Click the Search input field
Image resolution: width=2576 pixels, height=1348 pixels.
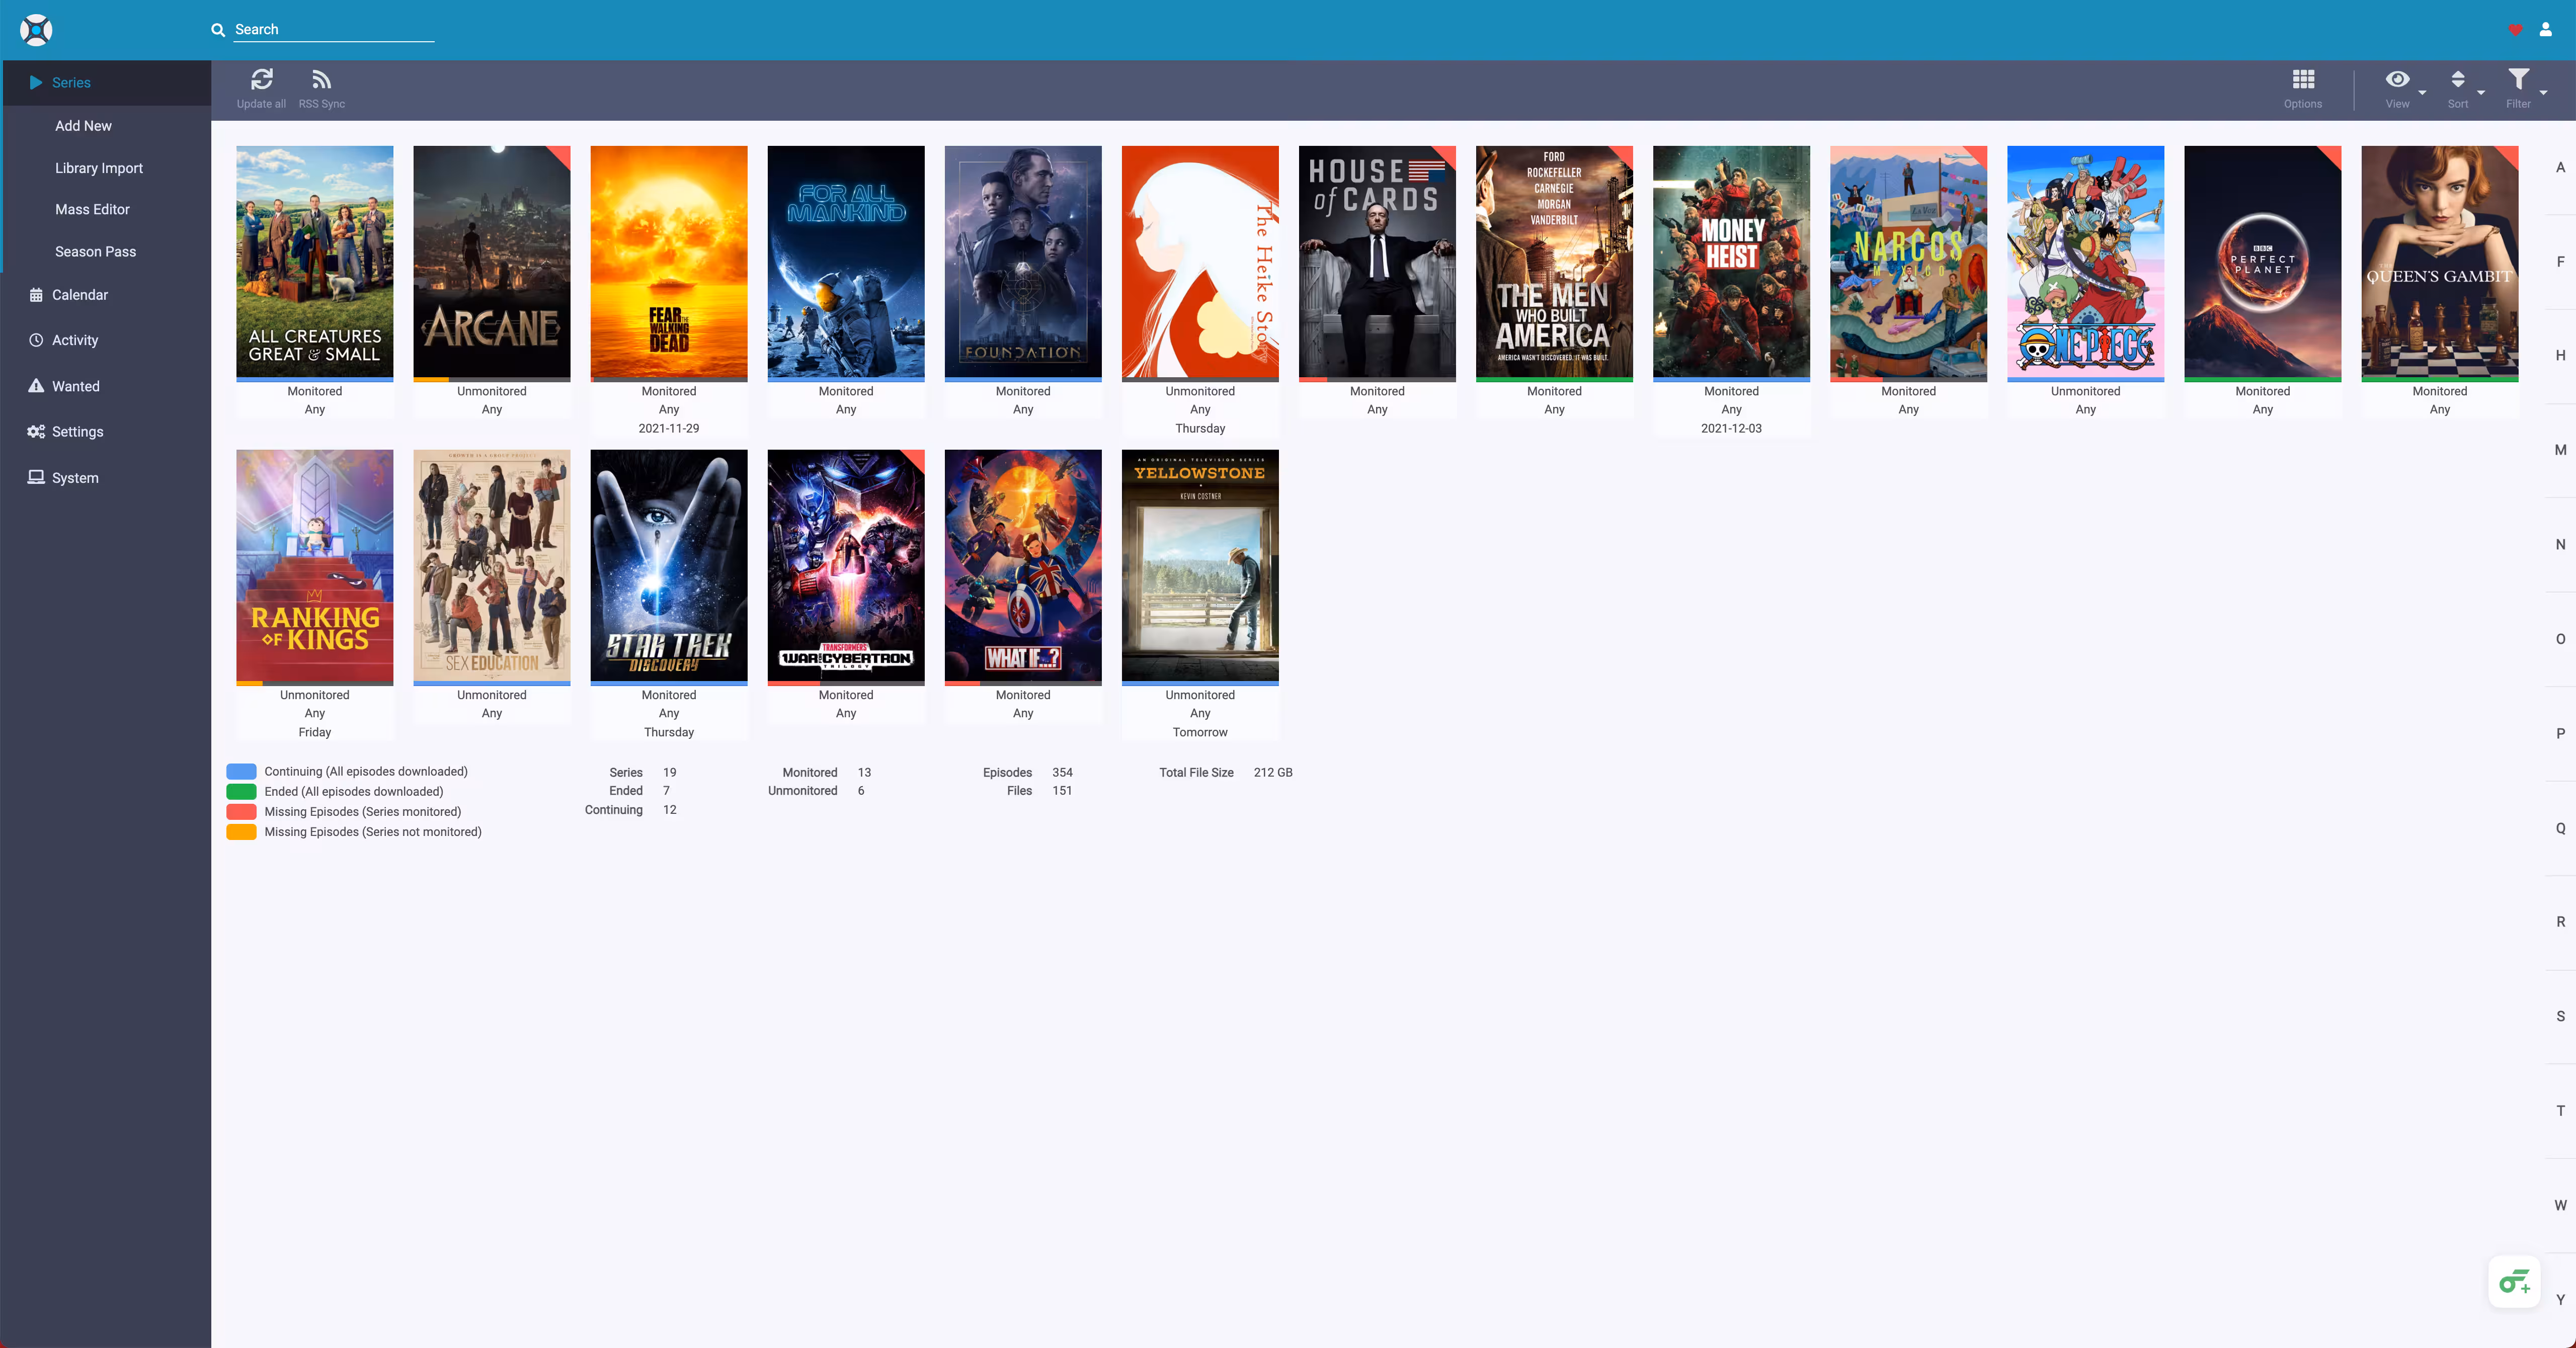point(333,30)
